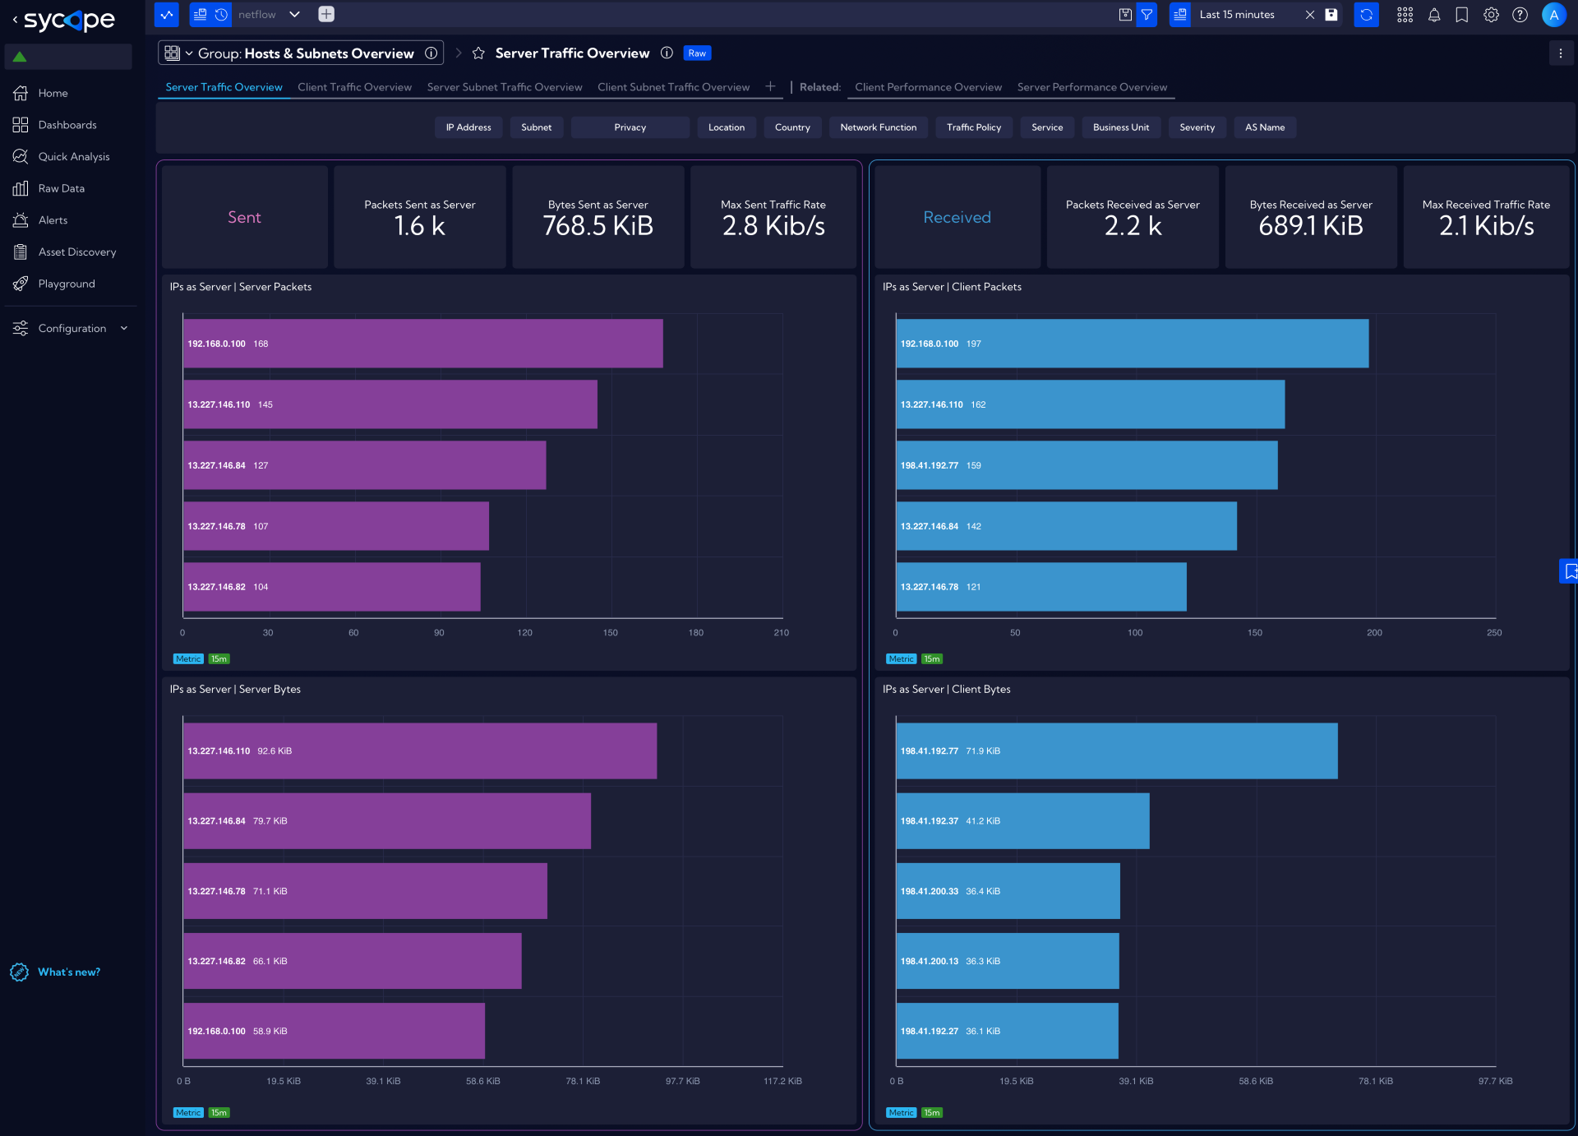Open the Server Performance Overview related tab

(x=1091, y=87)
